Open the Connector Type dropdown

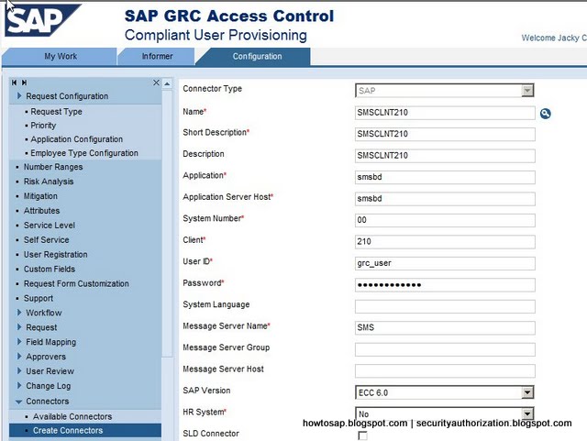[527, 90]
